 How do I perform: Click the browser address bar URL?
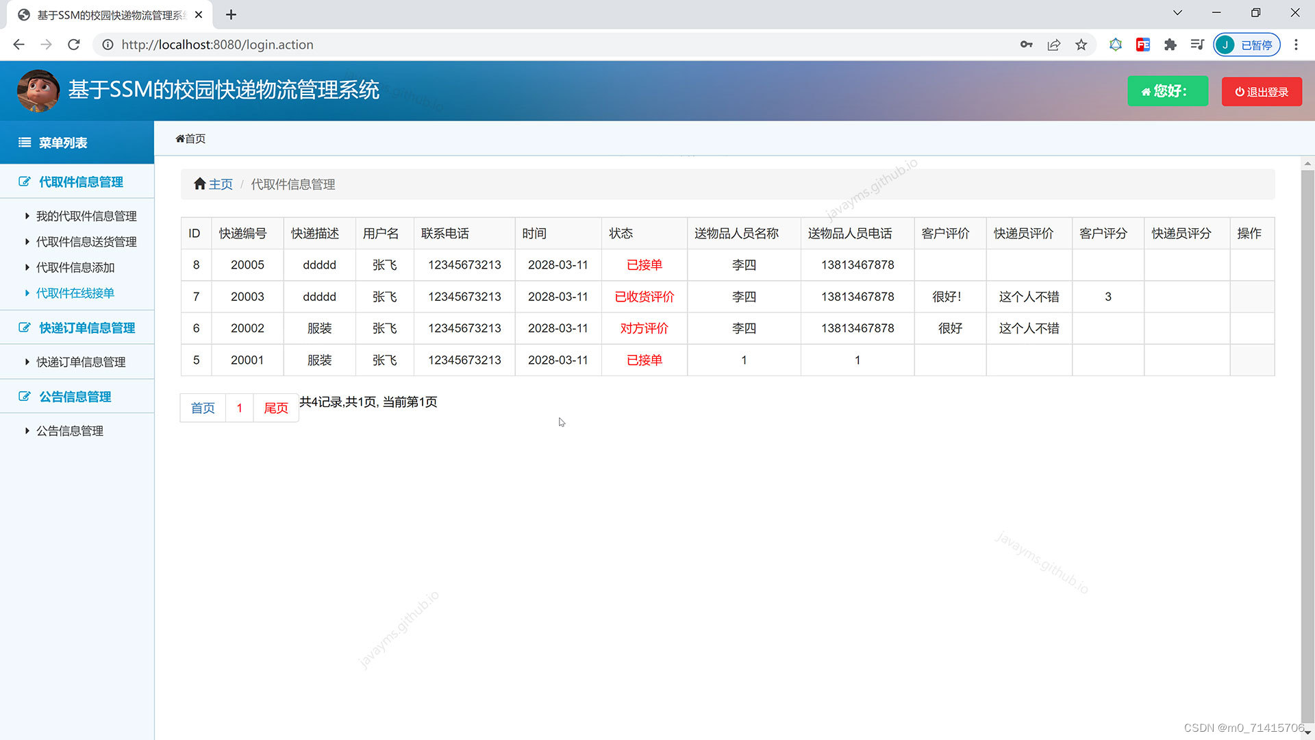217,45
